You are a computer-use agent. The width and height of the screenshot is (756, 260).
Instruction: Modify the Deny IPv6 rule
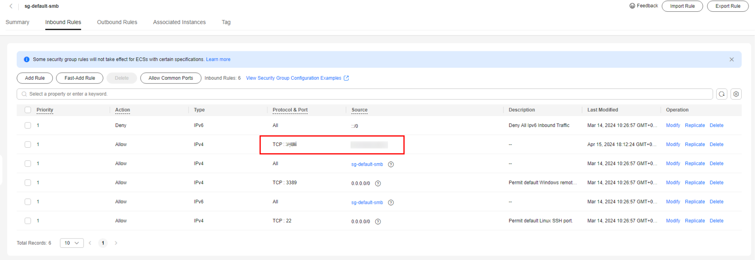[x=673, y=125]
